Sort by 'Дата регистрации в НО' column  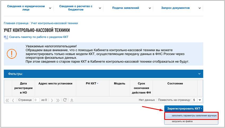click(23, 88)
